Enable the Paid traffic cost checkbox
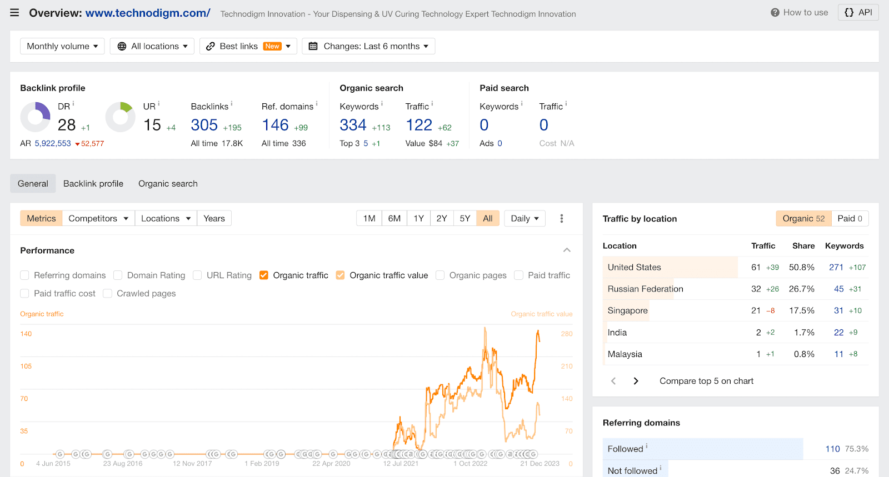This screenshot has width=889, height=477. [x=24, y=293]
